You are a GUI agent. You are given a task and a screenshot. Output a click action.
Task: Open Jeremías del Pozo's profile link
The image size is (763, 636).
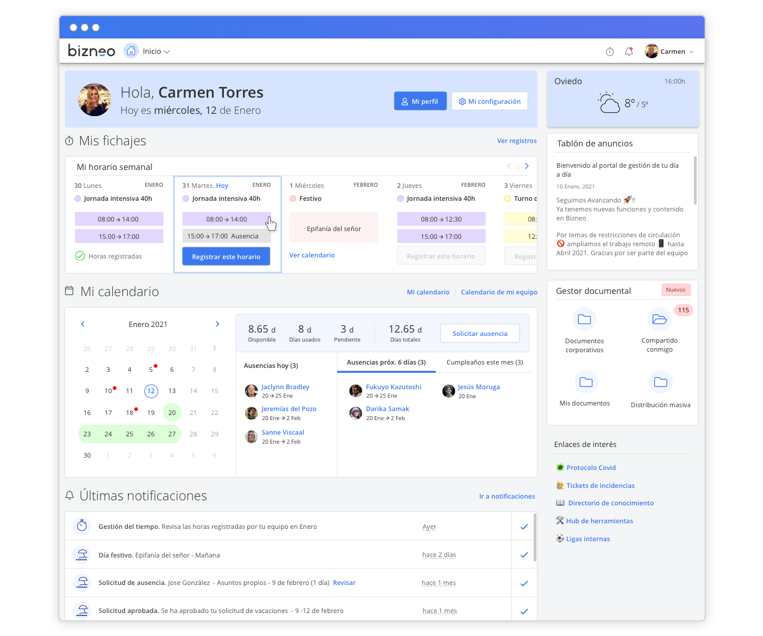pos(289,409)
